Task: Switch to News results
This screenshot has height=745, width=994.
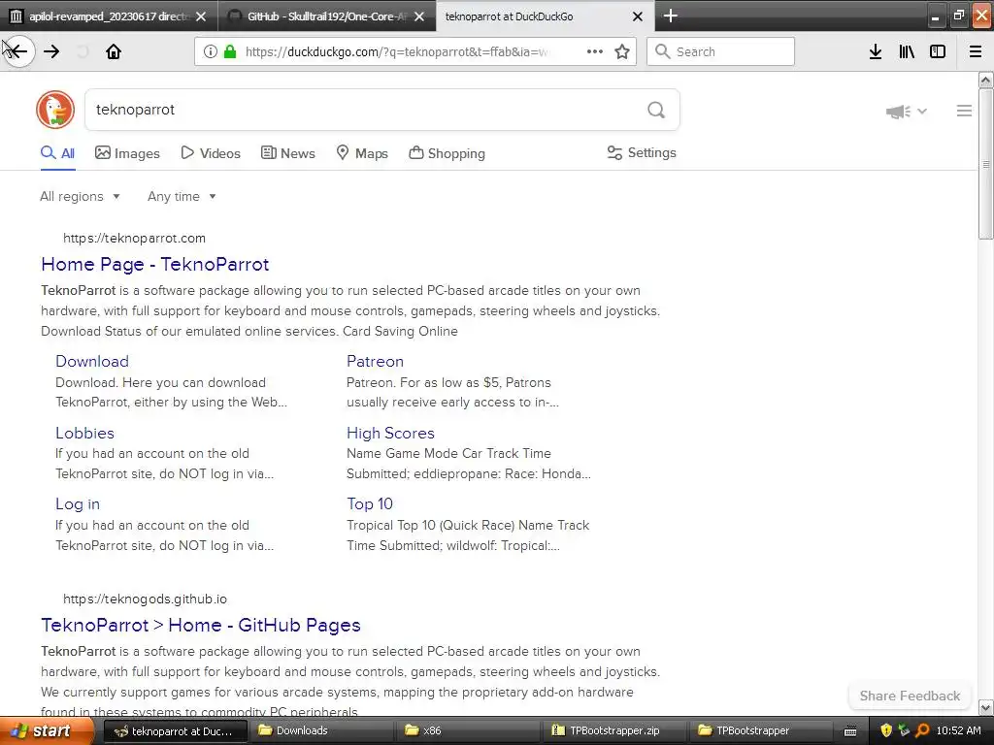Action: point(287,153)
